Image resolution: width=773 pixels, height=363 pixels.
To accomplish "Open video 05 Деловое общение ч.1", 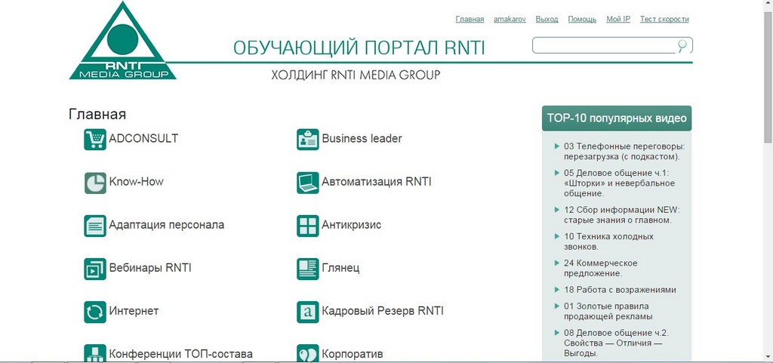I will coord(619,183).
